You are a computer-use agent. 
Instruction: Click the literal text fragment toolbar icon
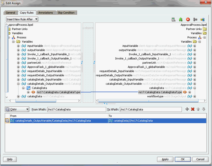(x=195, y=19)
